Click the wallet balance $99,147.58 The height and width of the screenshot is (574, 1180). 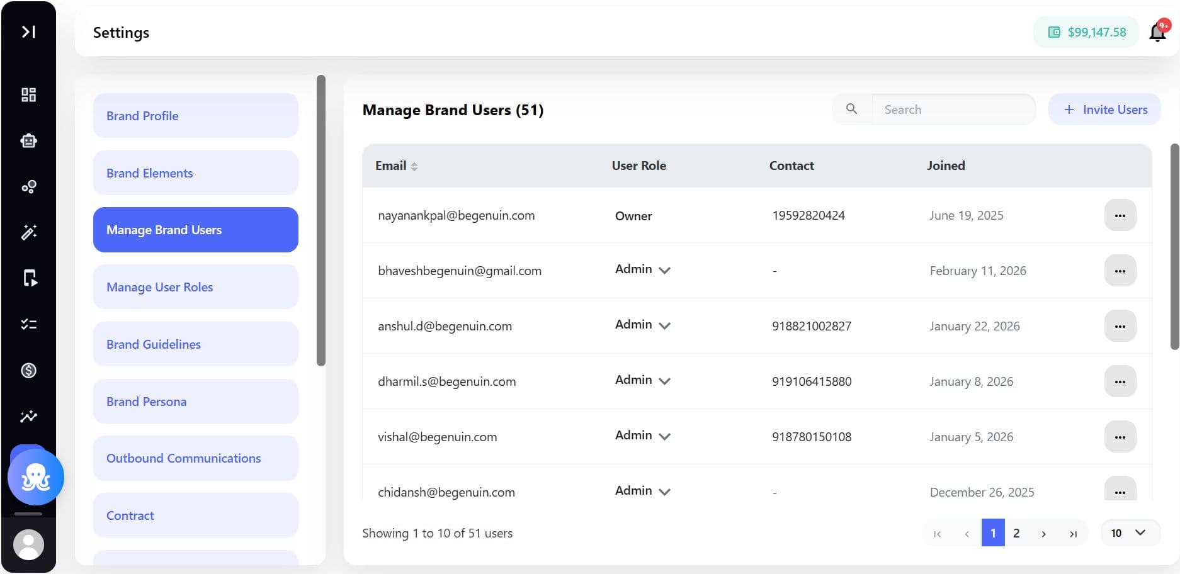[x=1086, y=32]
